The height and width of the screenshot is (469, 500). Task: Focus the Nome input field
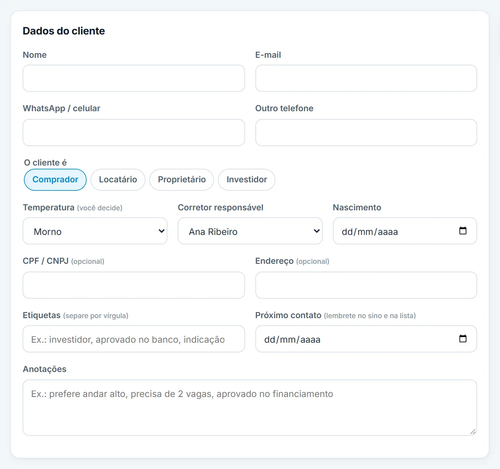coord(134,78)
